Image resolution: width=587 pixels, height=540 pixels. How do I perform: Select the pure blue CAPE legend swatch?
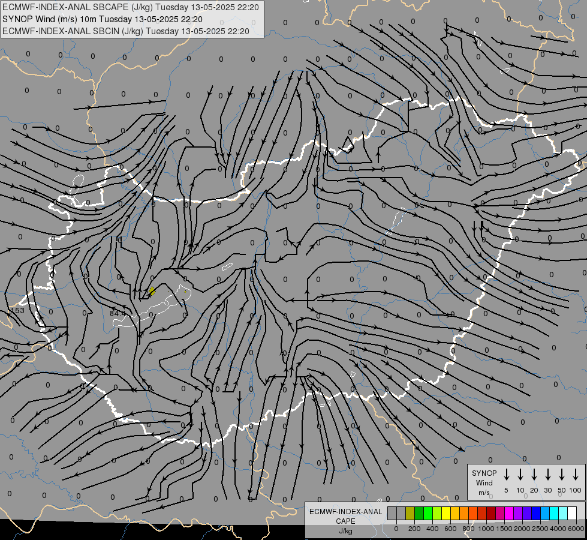535,513
